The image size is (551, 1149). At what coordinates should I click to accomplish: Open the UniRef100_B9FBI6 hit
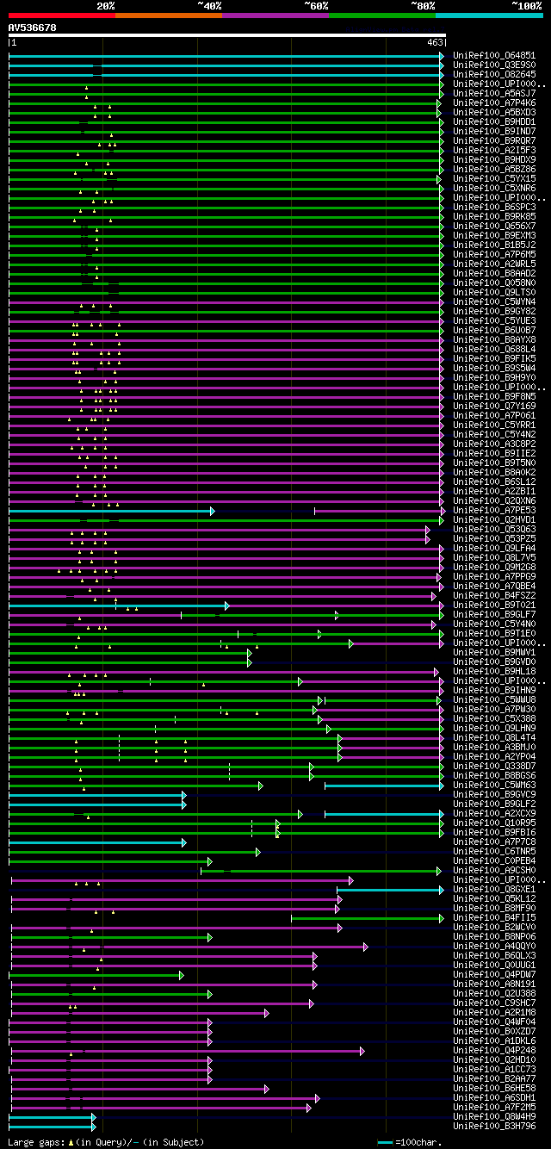click(495, 832)
